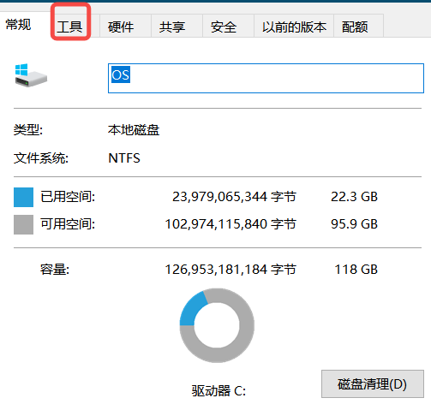Click the 118 GB capacity value

click(356, 270)
